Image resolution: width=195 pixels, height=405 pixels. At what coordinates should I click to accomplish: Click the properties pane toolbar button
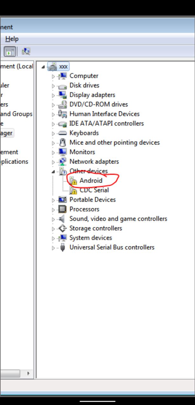point(10,51)
